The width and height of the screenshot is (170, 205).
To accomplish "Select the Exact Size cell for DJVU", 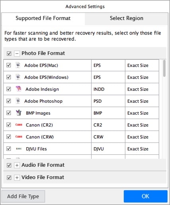I will tap(142, 149).
